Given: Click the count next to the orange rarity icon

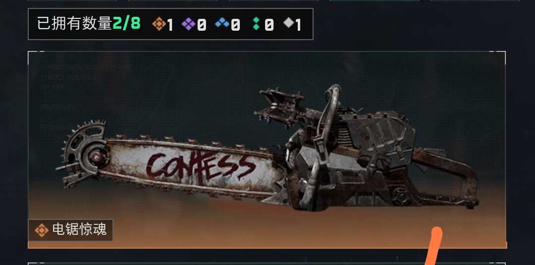Looking at the screenshot, I should point(169,25).
